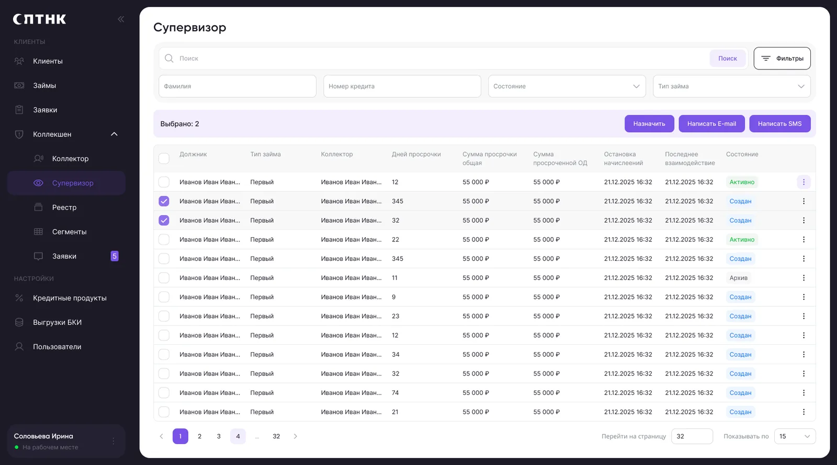Check the row with 22 days overdue
Image resolution: width=837 pixels, height=465 pixels.
pyautogui.click(x=164, y=239)
